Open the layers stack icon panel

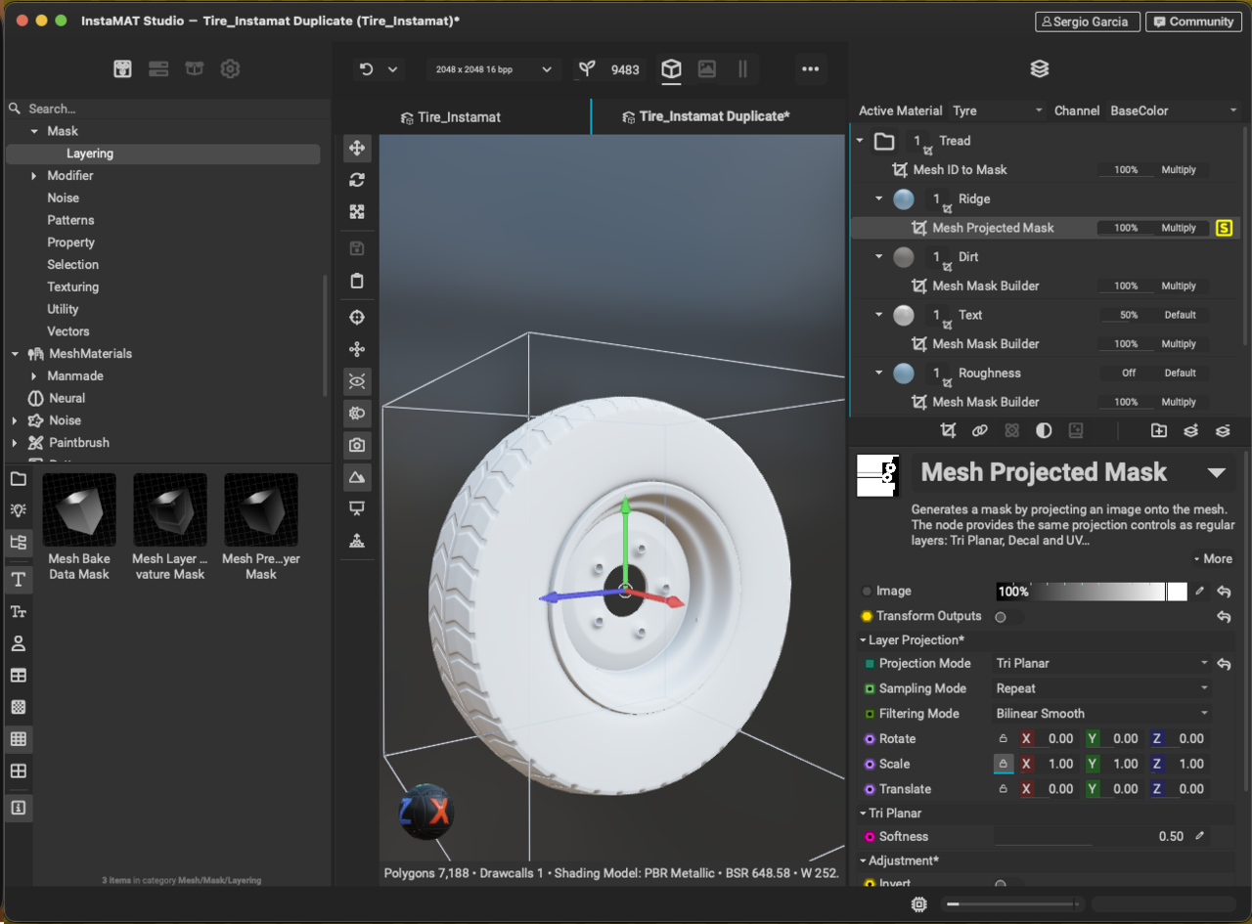[1040, 69]
